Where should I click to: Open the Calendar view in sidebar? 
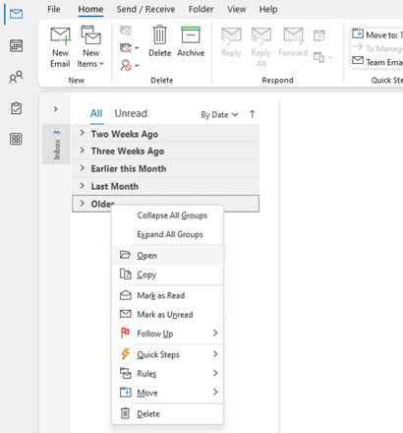tap(16, 45)
